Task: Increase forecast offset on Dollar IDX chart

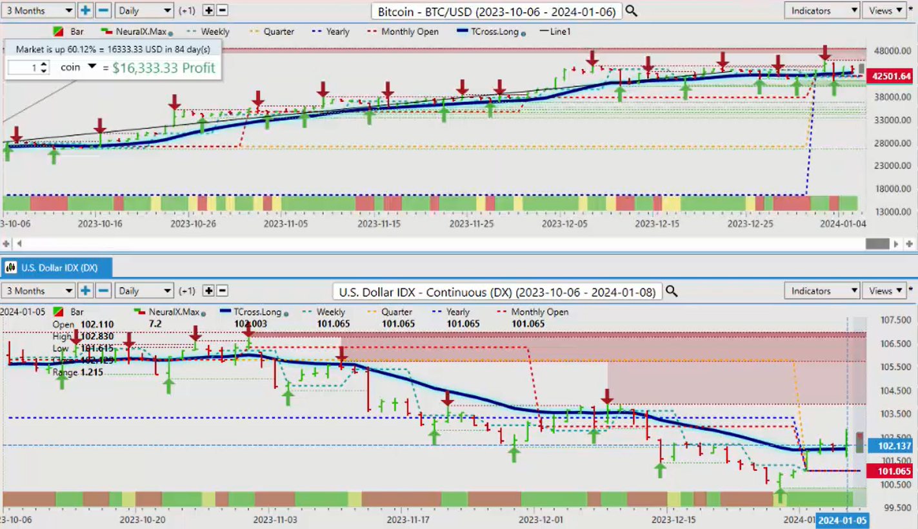Action: pos(208,291)
